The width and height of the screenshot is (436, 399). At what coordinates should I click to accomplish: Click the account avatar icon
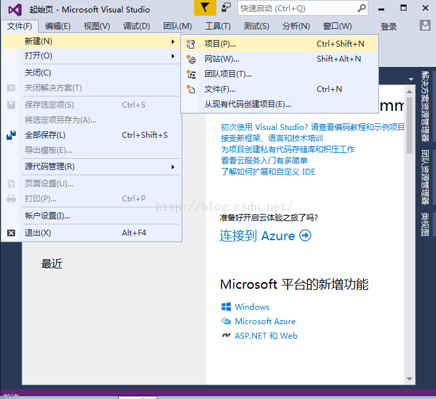(425, 26)
